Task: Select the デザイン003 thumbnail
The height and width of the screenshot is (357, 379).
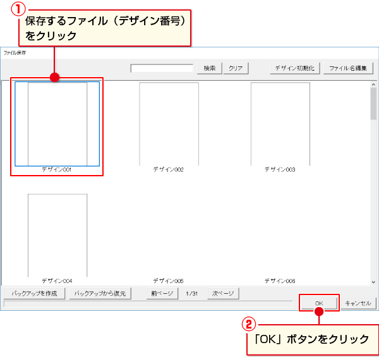Action: coord(280,124)
